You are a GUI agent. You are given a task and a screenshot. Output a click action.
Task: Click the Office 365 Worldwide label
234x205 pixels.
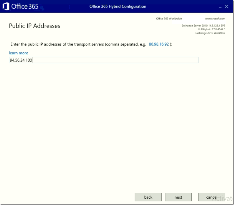[169, 18]
